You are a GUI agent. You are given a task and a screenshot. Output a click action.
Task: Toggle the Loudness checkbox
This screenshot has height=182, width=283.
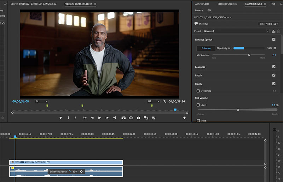(274, 67)
